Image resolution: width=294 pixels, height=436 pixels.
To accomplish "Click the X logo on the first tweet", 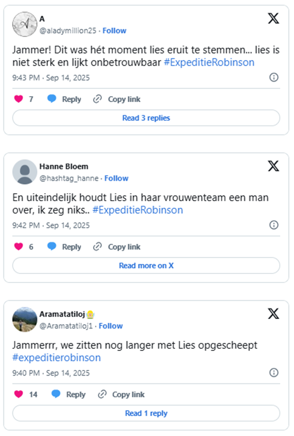I will pos(273,18).
